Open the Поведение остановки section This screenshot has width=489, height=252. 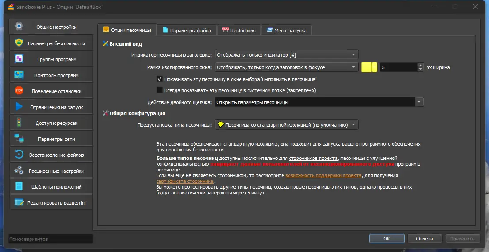click(51, 91)
